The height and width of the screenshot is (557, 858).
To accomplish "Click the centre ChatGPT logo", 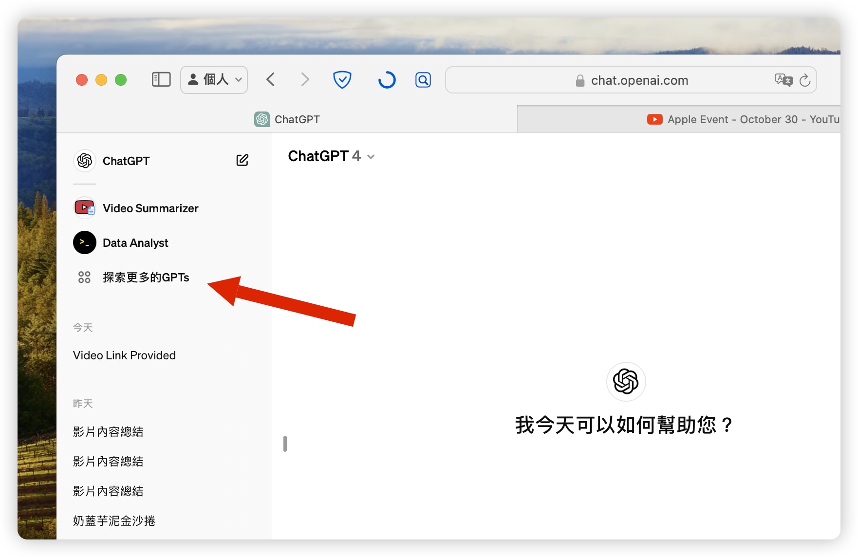I will coord(626,381).
